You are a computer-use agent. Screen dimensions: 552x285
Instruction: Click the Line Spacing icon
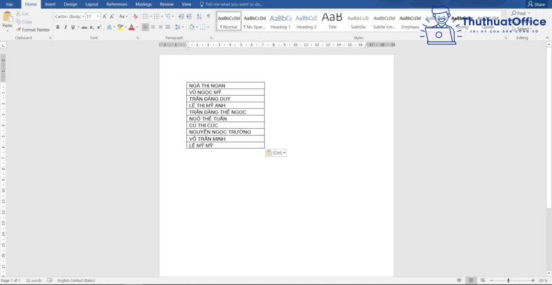tap(177, 27)
